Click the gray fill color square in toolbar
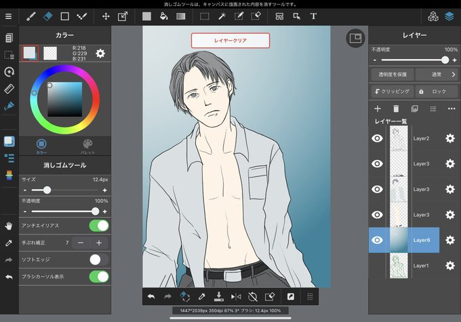This screenshot has height=322, width=461. tap(146, 16)
